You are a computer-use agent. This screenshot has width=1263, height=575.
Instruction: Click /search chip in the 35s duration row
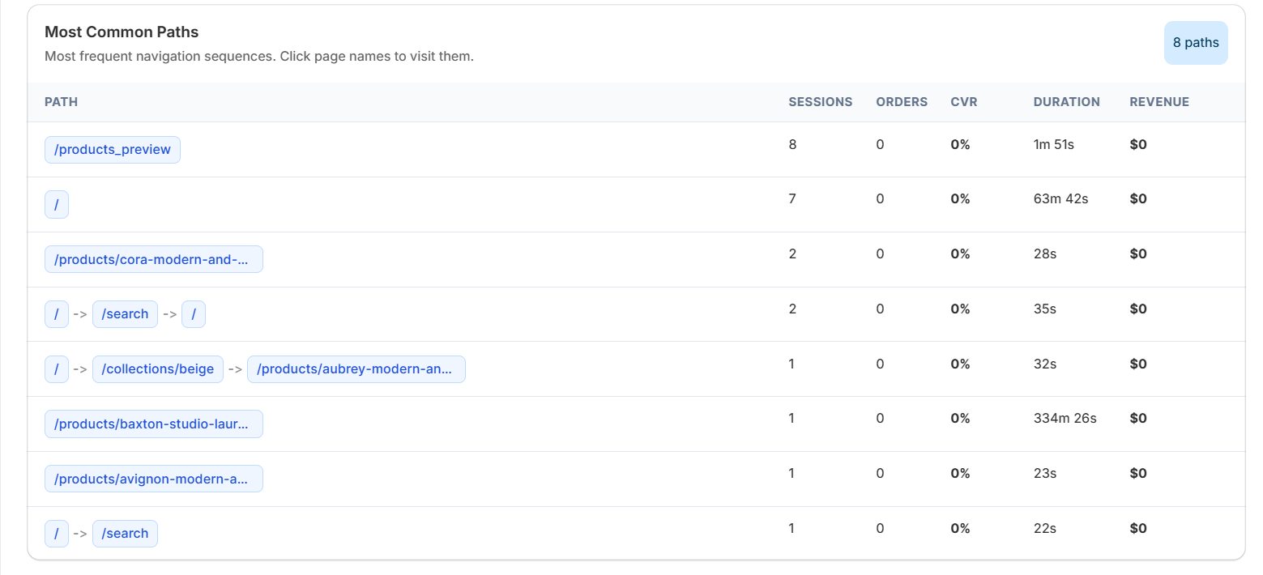pos(125,314)
